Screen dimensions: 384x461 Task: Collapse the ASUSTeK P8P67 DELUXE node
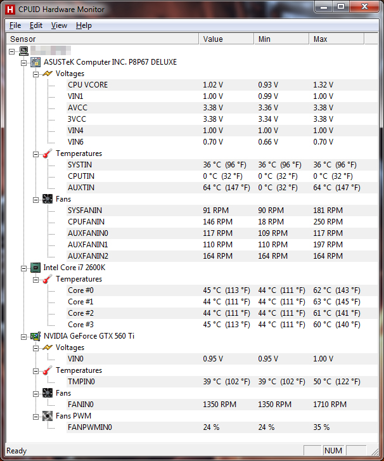[x=24, y=63]
